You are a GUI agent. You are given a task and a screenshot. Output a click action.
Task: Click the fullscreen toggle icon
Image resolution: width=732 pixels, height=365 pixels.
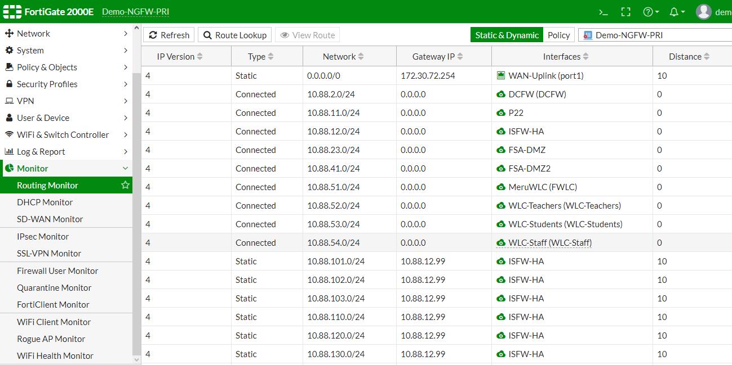(x=625, y=12)
